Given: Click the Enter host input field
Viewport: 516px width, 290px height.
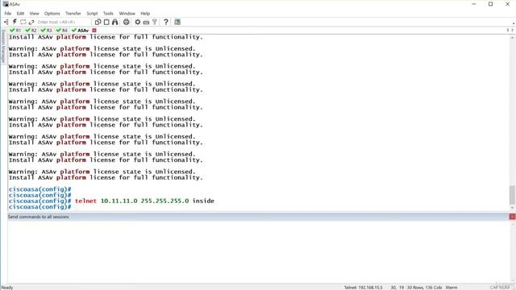Looking at the screenshot, I should coord(63,22).
